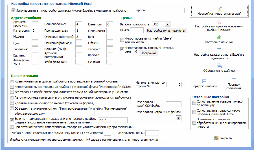Toggle import products with price above zero
The image size is (254, 150).
(x=122, y=49)
